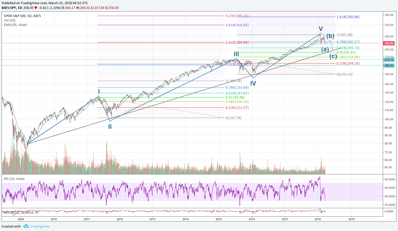This screenshot has width=398, height=231.
Task: Click the red 258.05 price tag on axis
Action: [389, 43]
